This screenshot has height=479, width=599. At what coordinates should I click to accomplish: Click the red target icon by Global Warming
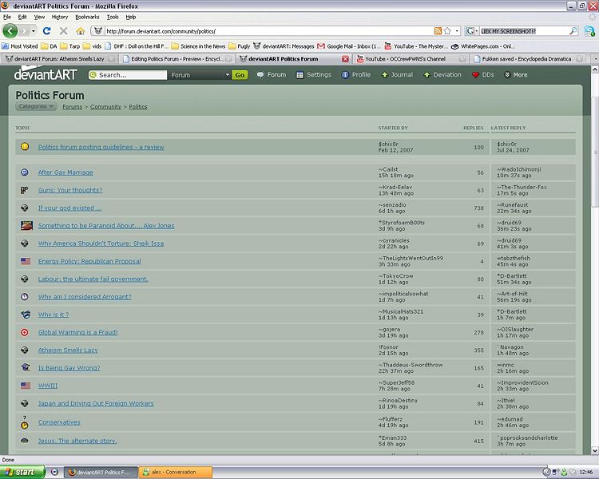[x=25, y=332]
